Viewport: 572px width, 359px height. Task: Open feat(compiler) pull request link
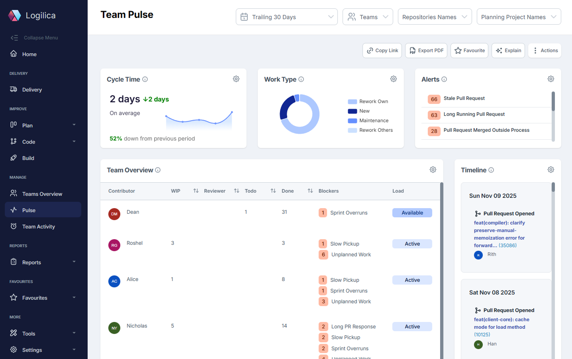pos(499,234)
